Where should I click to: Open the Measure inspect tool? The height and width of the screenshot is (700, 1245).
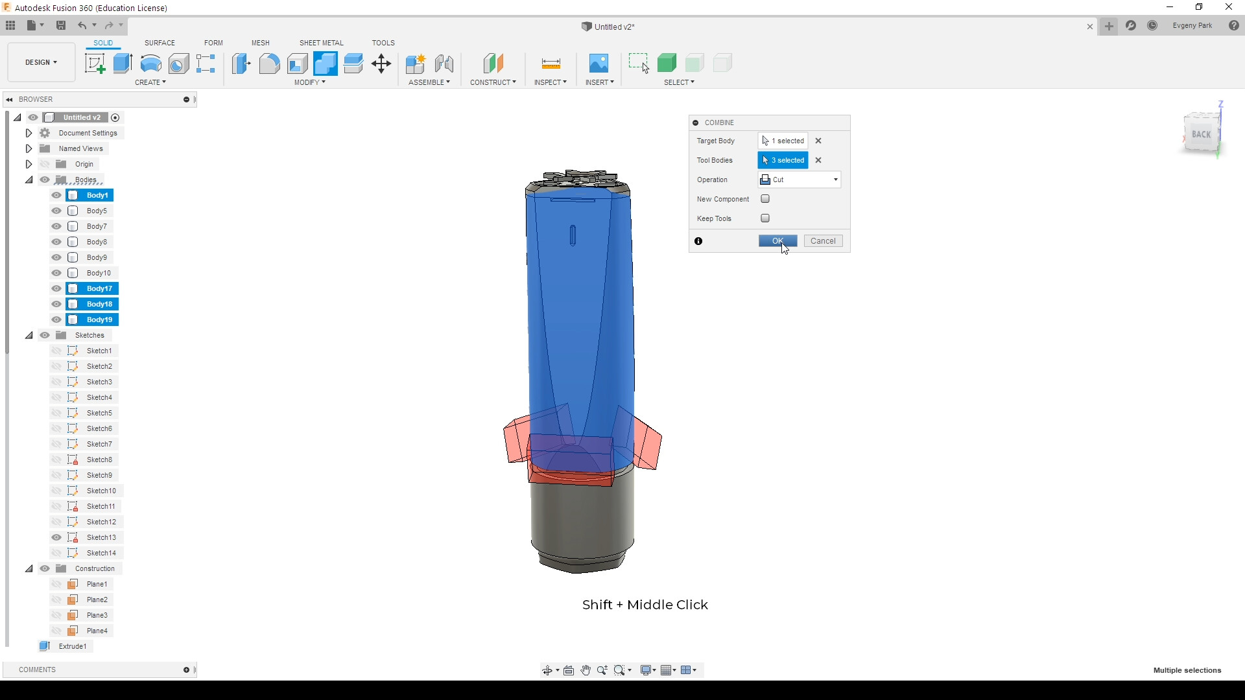tap(551, 64)
